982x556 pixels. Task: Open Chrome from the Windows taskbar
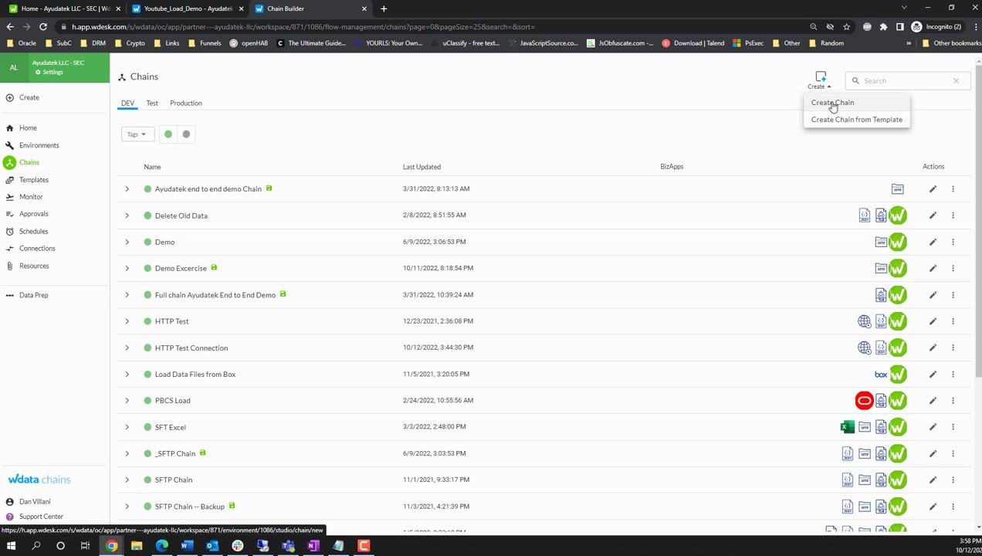(112, 546)
